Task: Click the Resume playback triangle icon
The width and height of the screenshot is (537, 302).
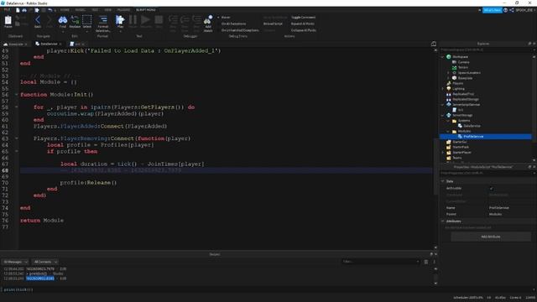Action: point(145,20)
